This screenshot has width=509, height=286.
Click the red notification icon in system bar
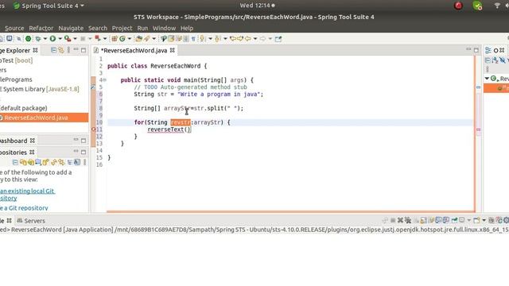458,6
